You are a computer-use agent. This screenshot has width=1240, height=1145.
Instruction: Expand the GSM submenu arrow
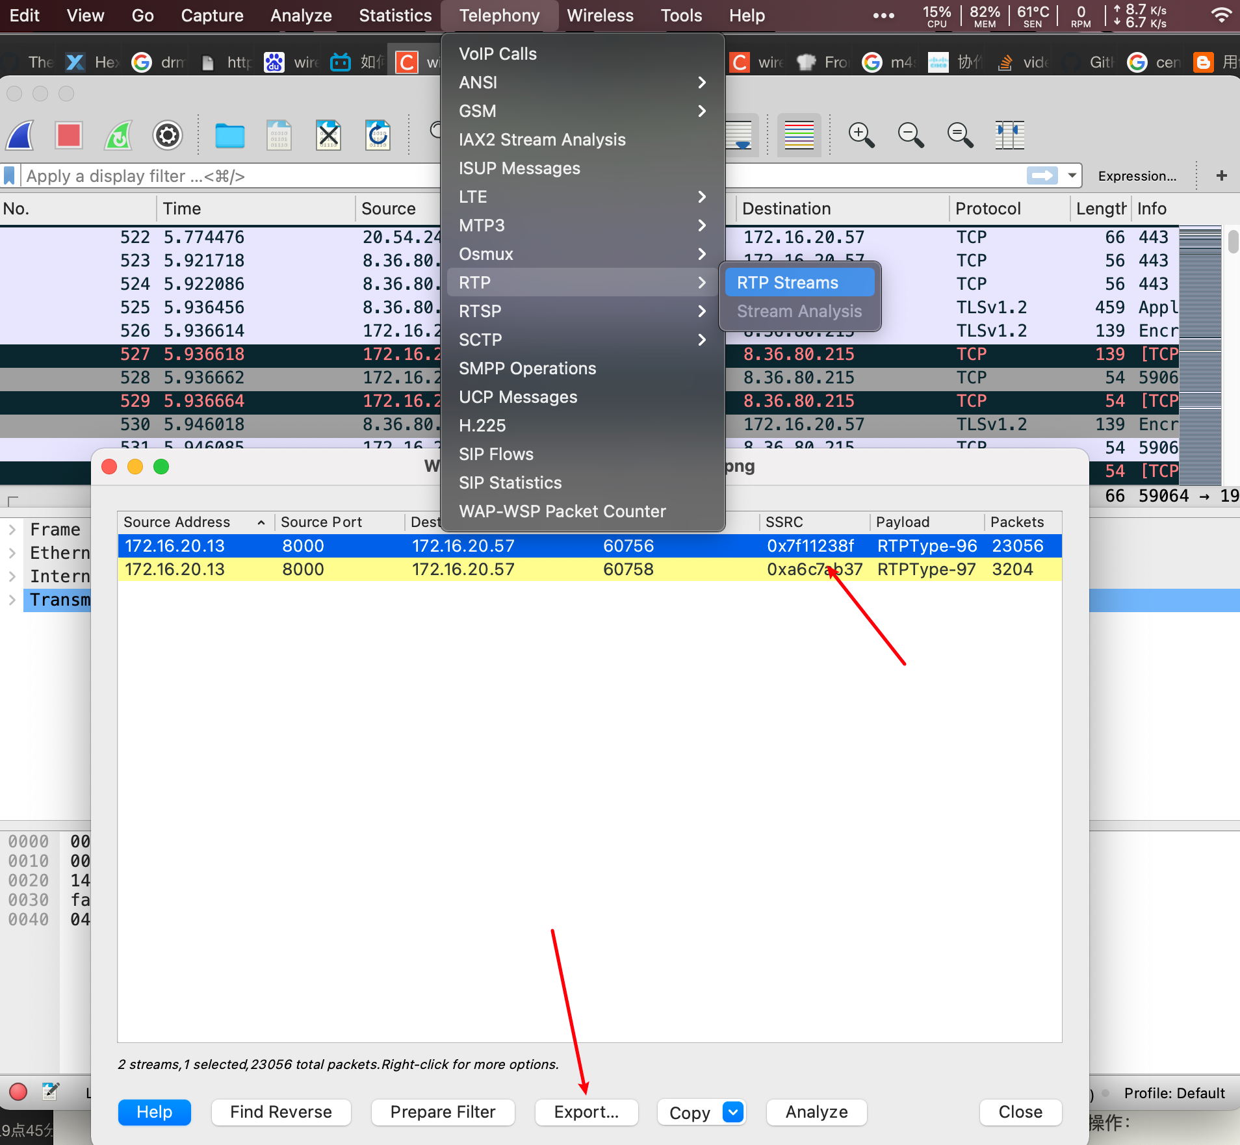pyautogui.click(x=702, y=111)
